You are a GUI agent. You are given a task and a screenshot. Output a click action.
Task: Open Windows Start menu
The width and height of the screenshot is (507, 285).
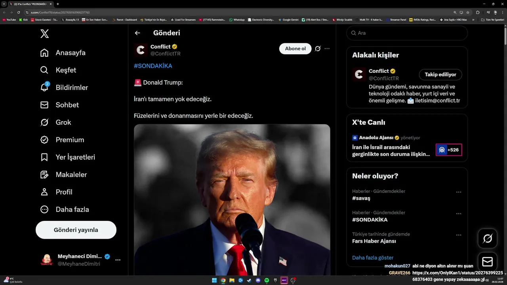[x=214, y=280]
